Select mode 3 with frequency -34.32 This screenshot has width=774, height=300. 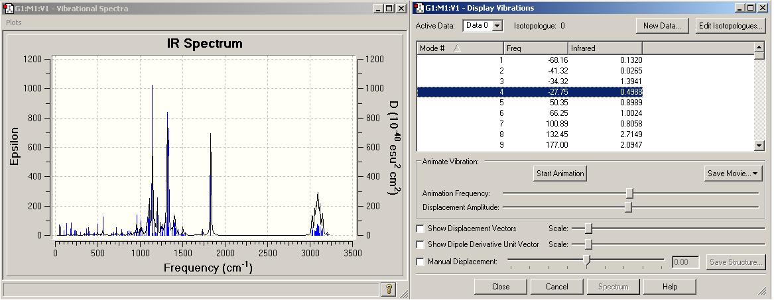tap(530, 81)
